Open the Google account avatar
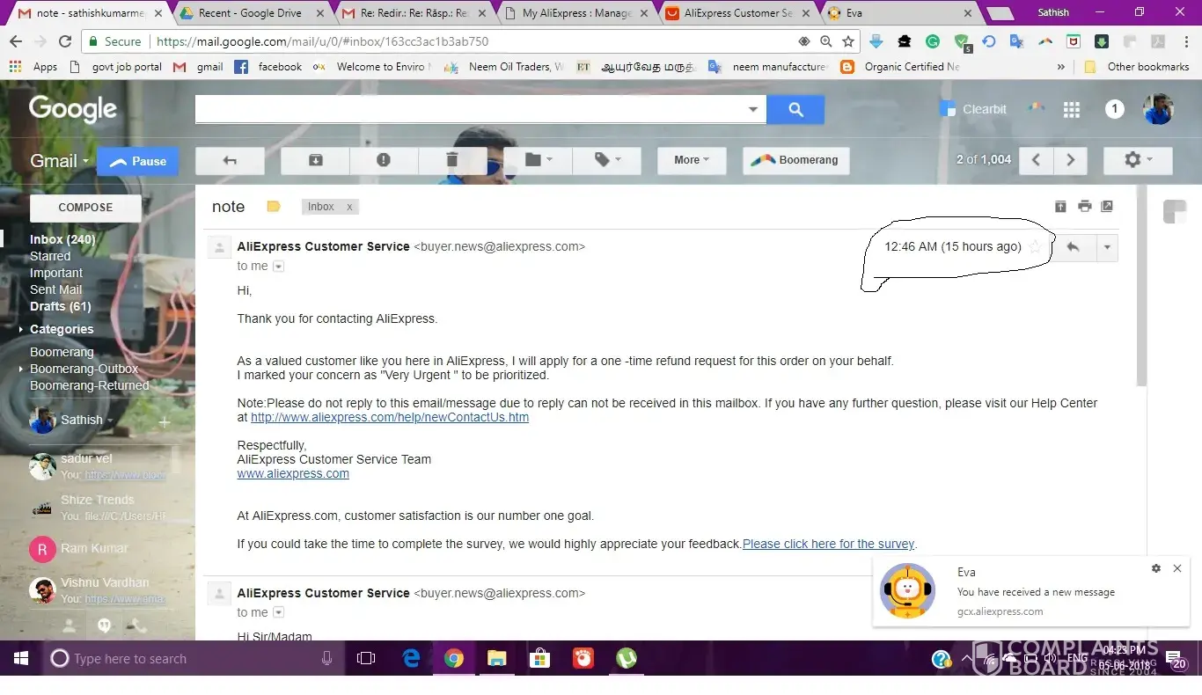The height and width of the screenshot is (695, 1202). tap(1158, 109)
